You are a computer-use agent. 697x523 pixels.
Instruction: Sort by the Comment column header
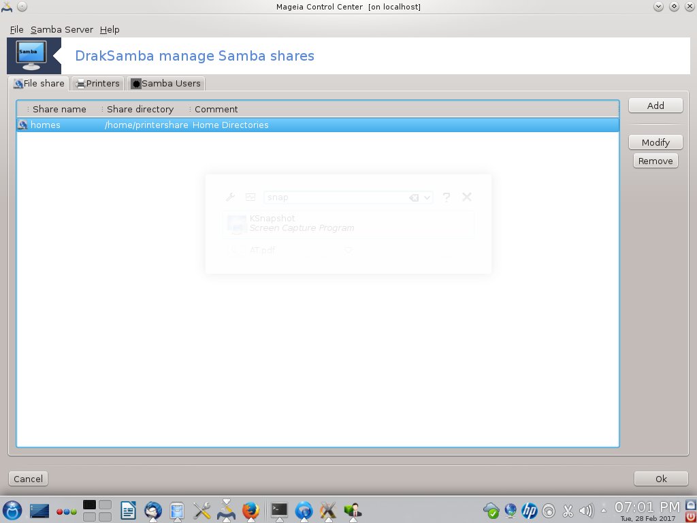point(216,110)
